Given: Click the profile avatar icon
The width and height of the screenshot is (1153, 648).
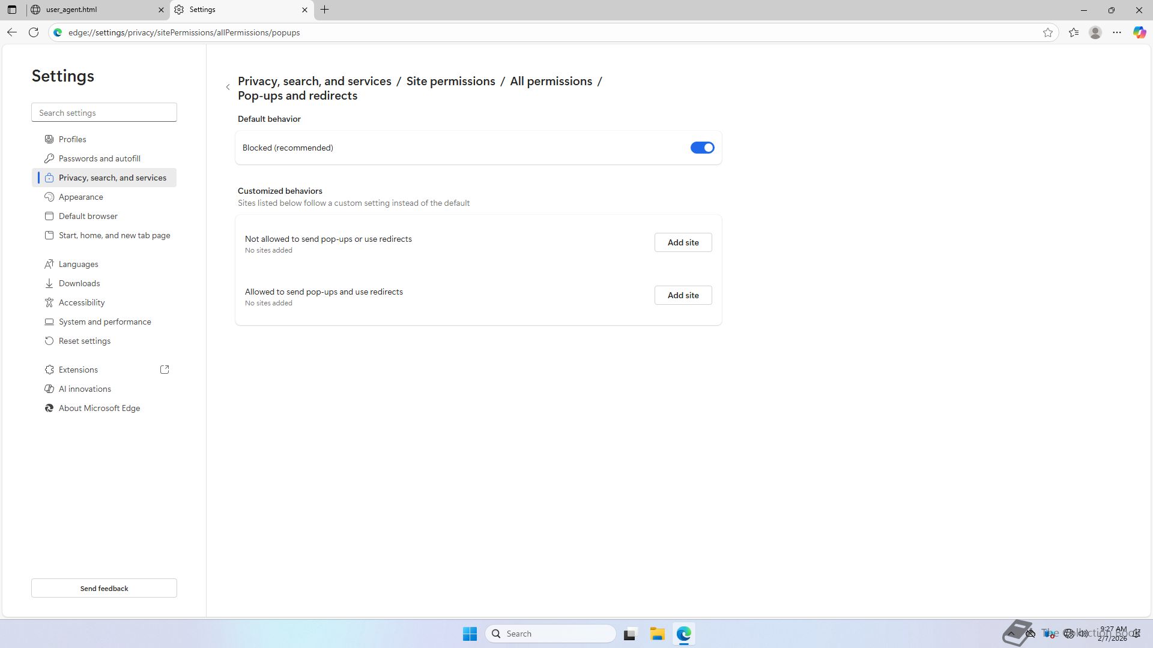Looking at the screenshot, I should 1095,32.
